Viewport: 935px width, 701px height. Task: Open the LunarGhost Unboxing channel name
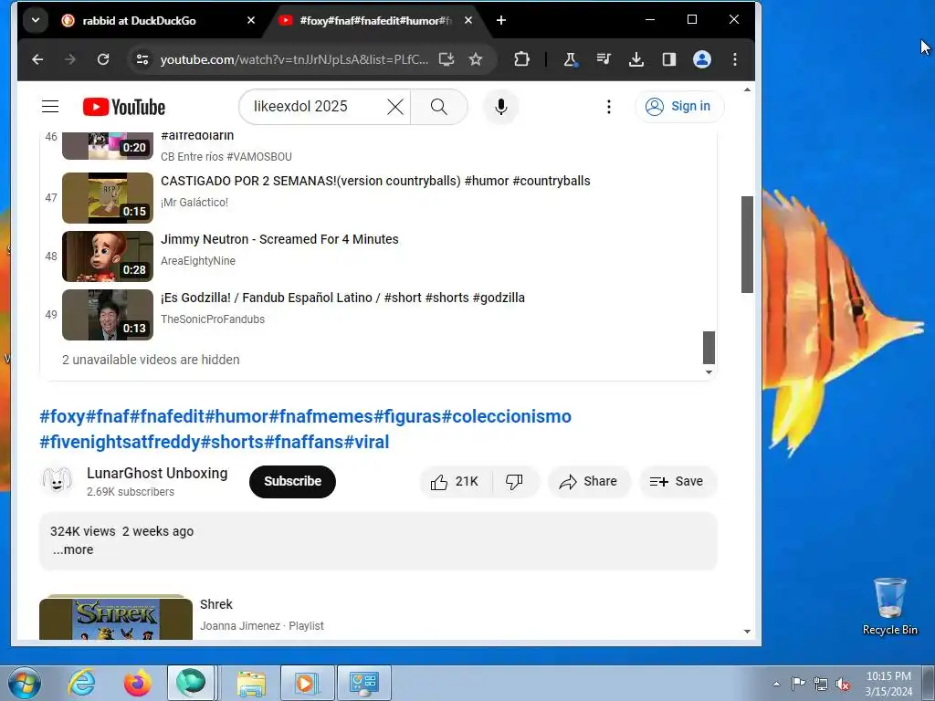point(157,474)
